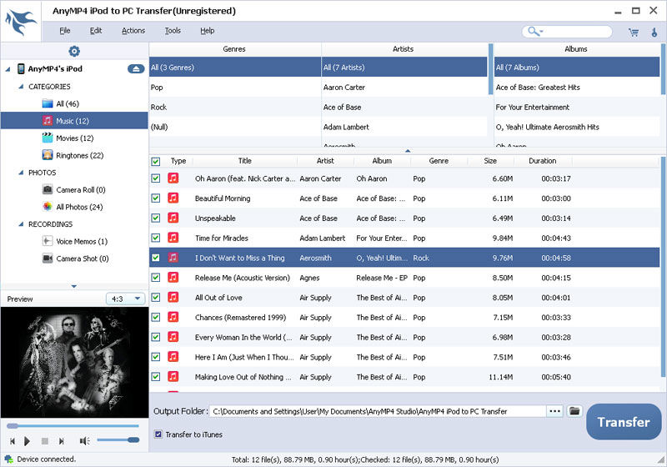Browse output folder with ellipsis button
Screen dimensions: 667x467
coord(554,411)
